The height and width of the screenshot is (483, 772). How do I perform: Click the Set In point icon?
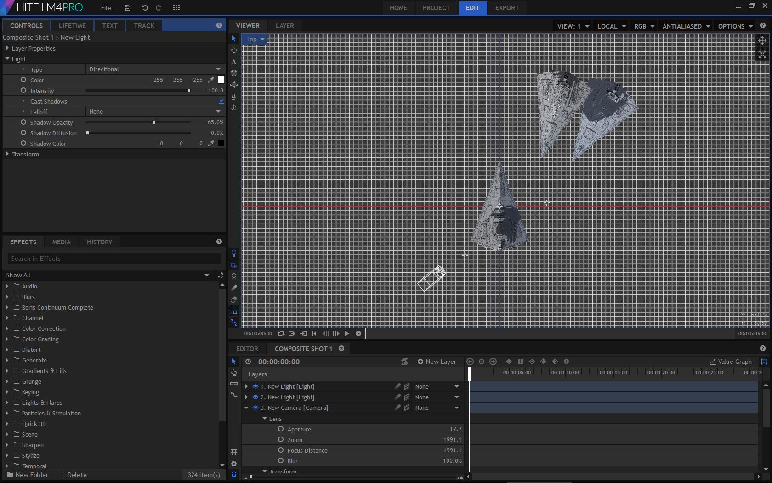(x=292, y=333)
